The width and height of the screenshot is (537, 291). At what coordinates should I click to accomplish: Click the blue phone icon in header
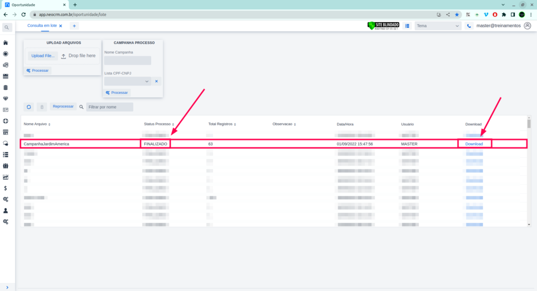pyautogui.click(x=469, y=26)
